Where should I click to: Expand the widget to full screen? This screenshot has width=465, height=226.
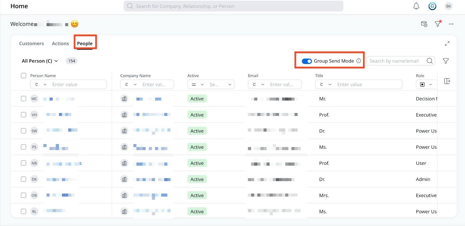tap(447, 44)
